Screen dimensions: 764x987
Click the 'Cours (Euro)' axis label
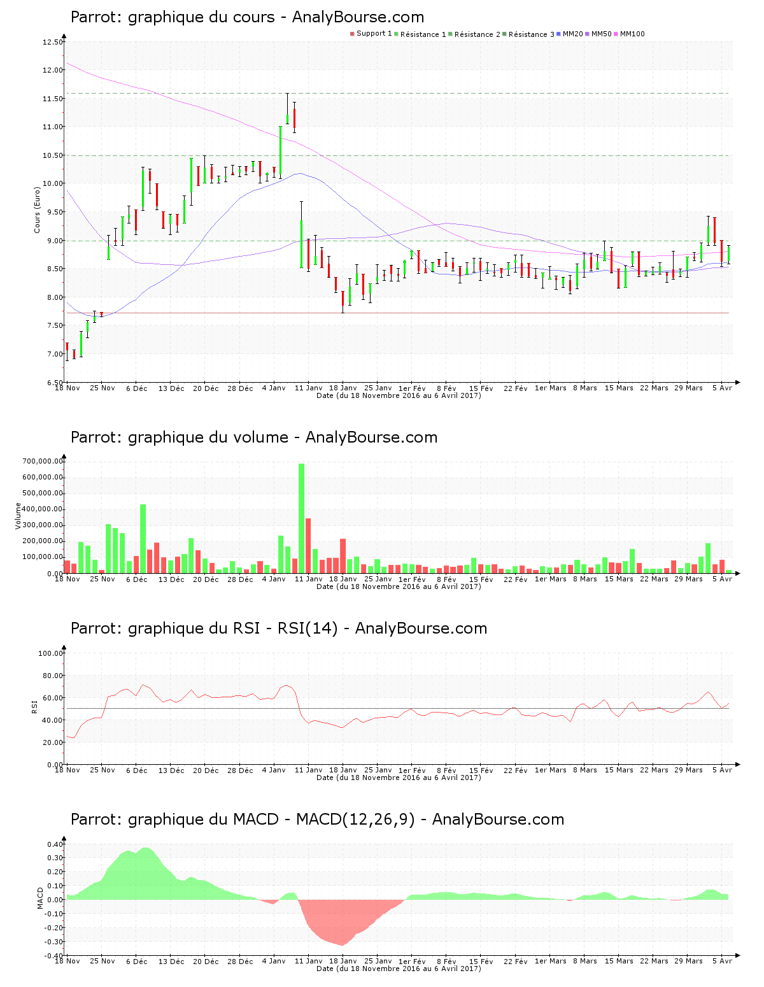point(37,209)
